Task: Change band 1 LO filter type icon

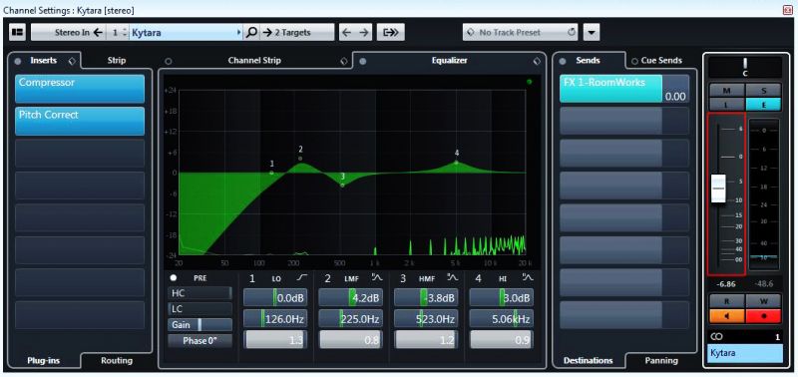Action: click(302, 278)
